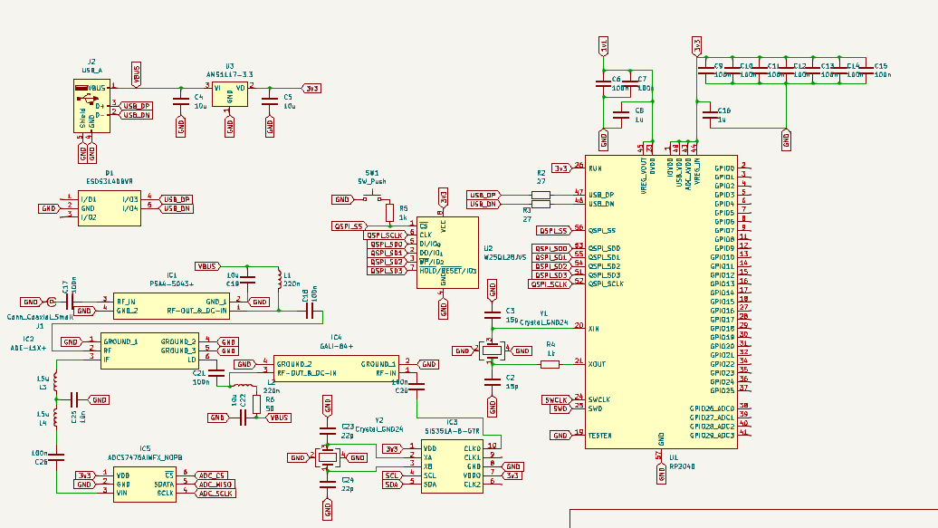
Task: Click the USB_DP label at D1
Action: coord(177,199)
